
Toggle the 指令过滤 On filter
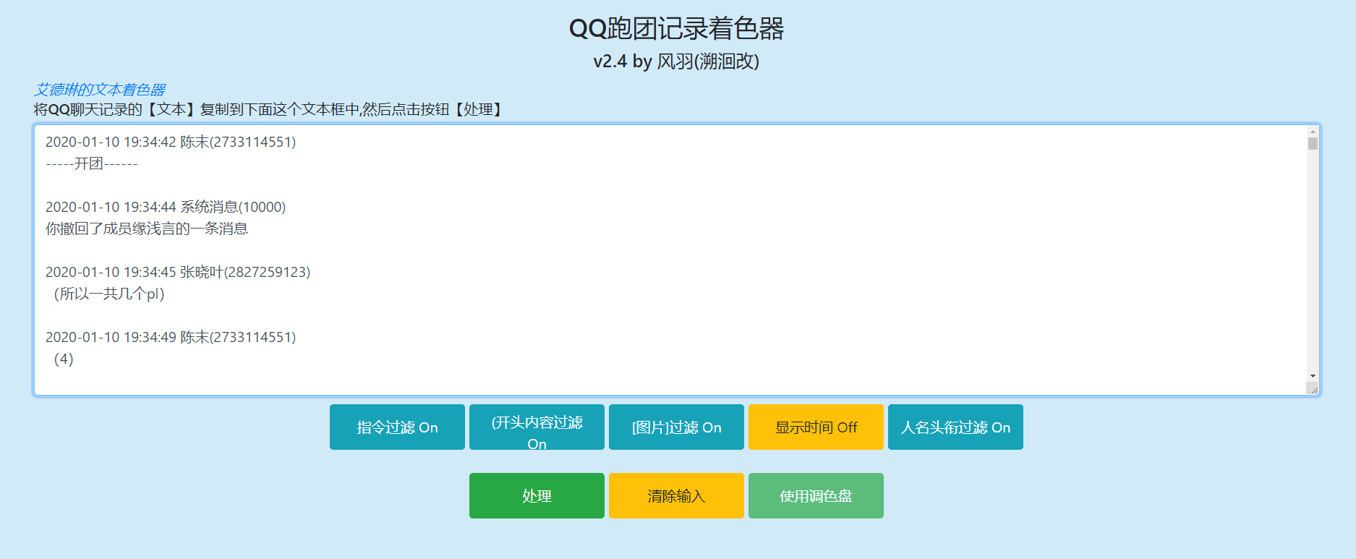pos(397,427)
